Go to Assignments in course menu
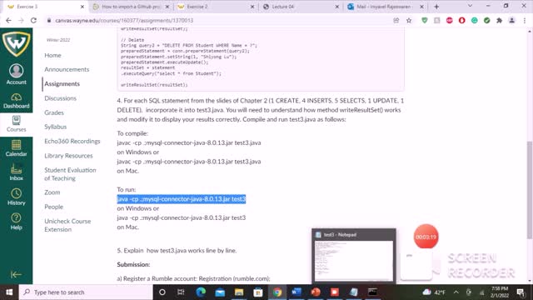The image size is (533, 300). point(62,83)
